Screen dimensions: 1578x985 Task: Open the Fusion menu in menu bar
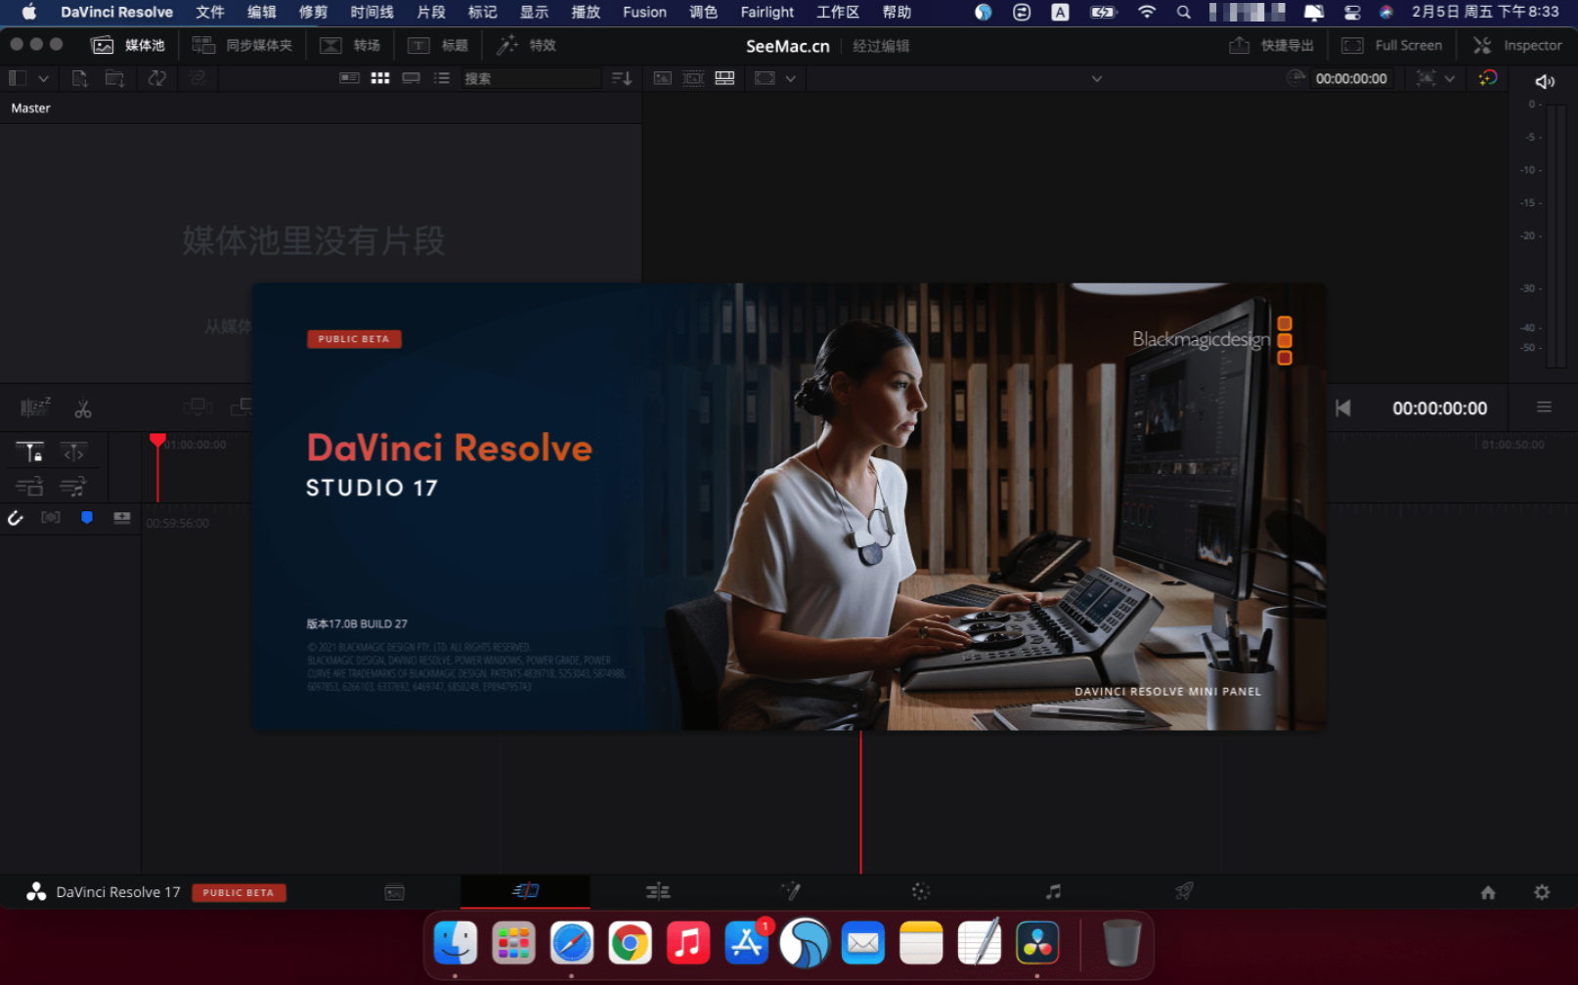(644, 13)
